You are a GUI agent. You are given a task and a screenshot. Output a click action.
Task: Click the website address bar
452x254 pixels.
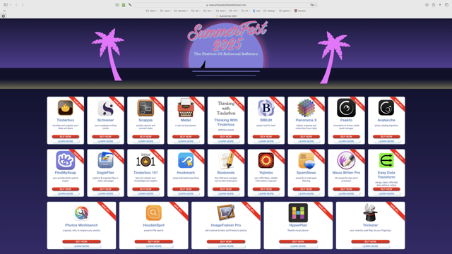click(x=226, y=5)
